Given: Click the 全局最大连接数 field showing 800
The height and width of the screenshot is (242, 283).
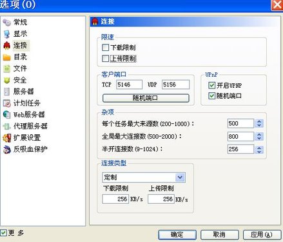Looking at the screenshot, I should [240, 137].
